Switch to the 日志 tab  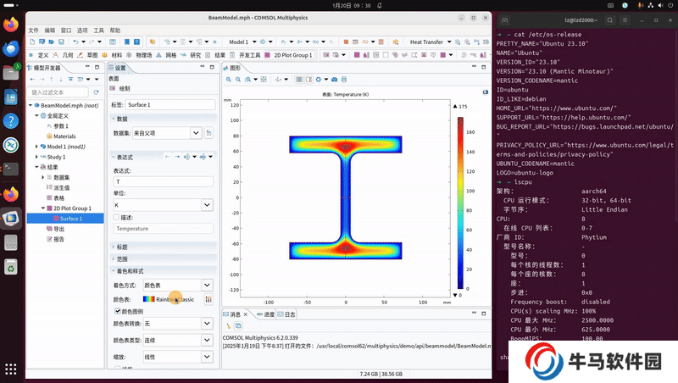(x=289, y=314)
